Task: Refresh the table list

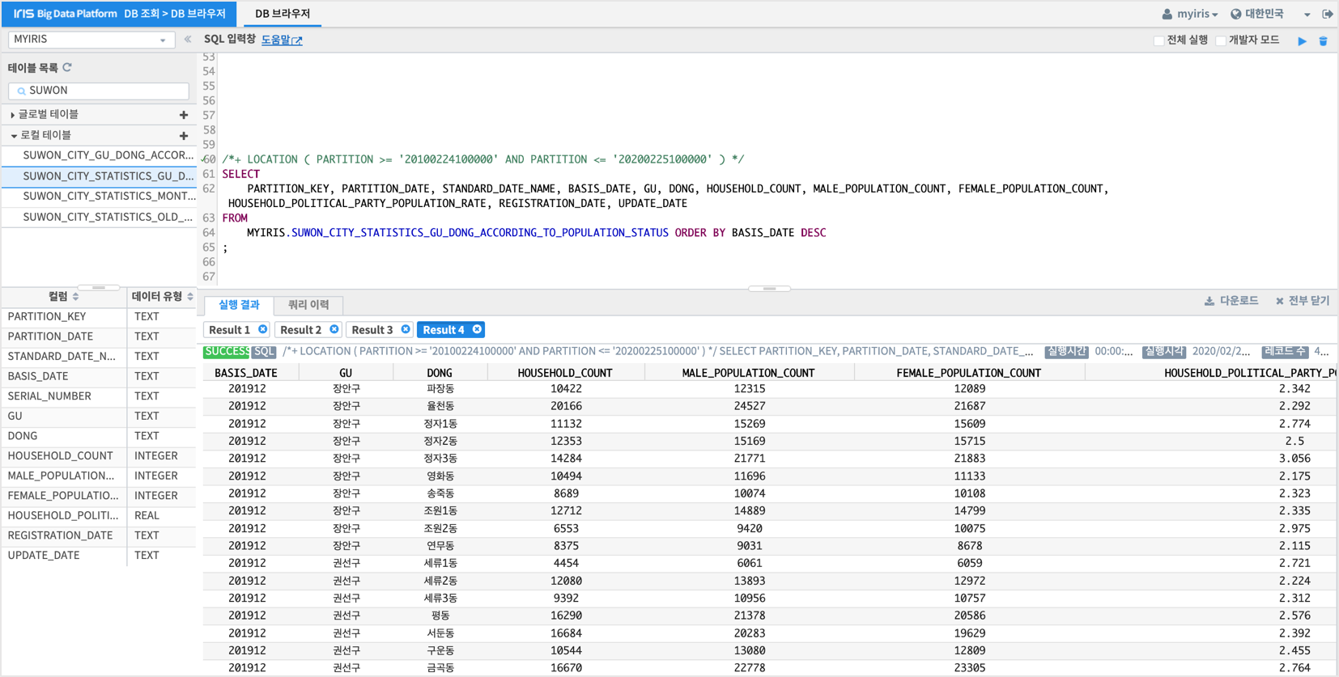Action: click(67, 68)
